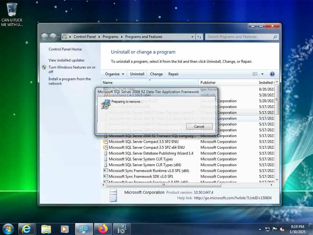Click the Sync Framework SDK v1.0 SP1 icon

105,177
